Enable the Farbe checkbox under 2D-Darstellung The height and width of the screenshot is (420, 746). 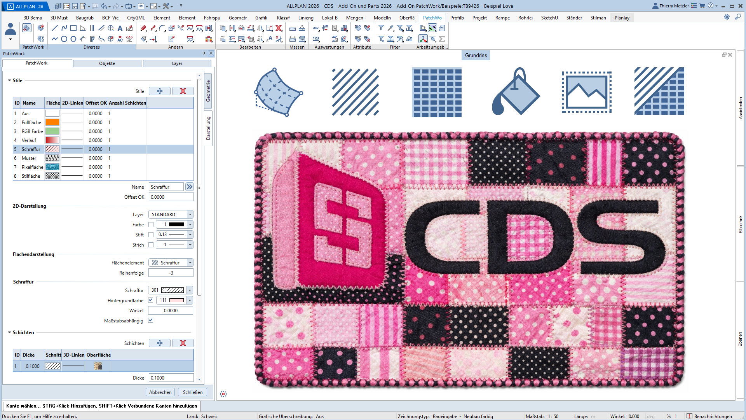[x=151, y=224]
